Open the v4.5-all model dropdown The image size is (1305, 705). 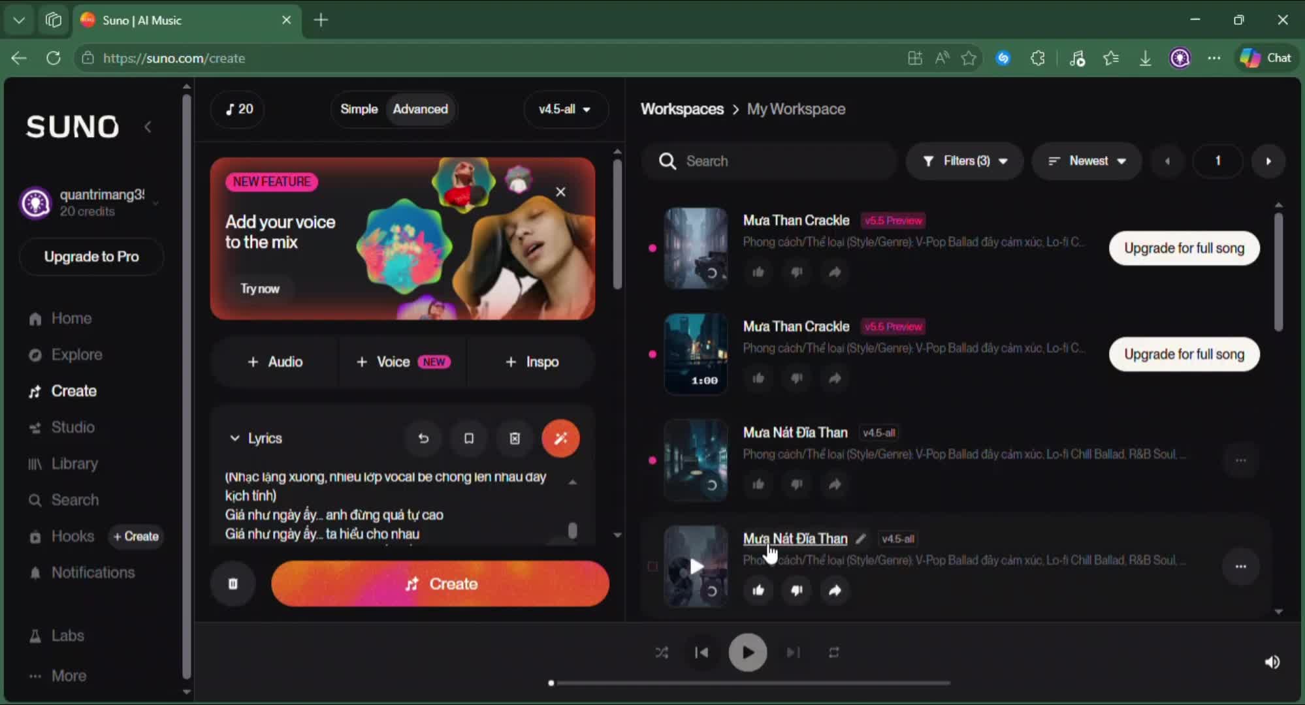[566, 109]
